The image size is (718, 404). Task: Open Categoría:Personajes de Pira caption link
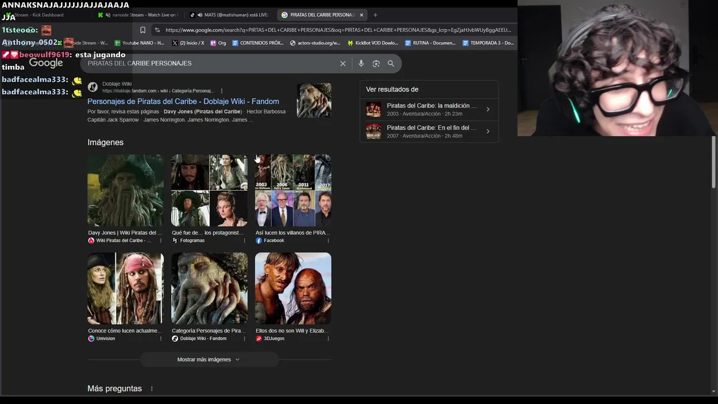tap(208, 331)
